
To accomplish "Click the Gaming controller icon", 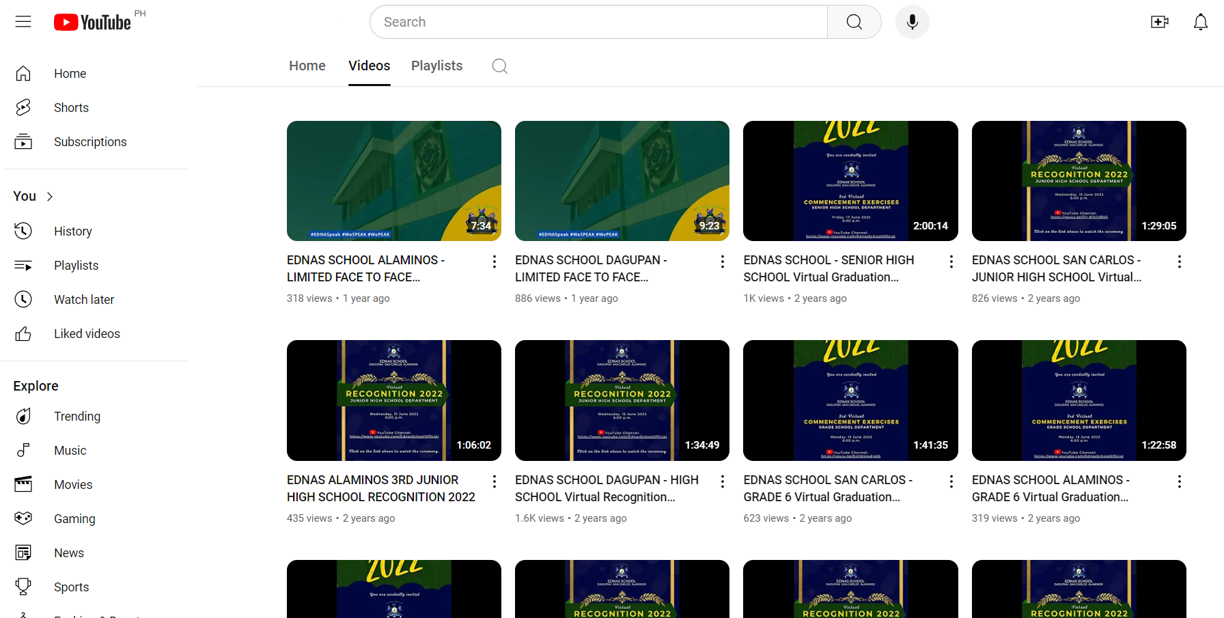I will pyautogui.click(x=23, y=519).
